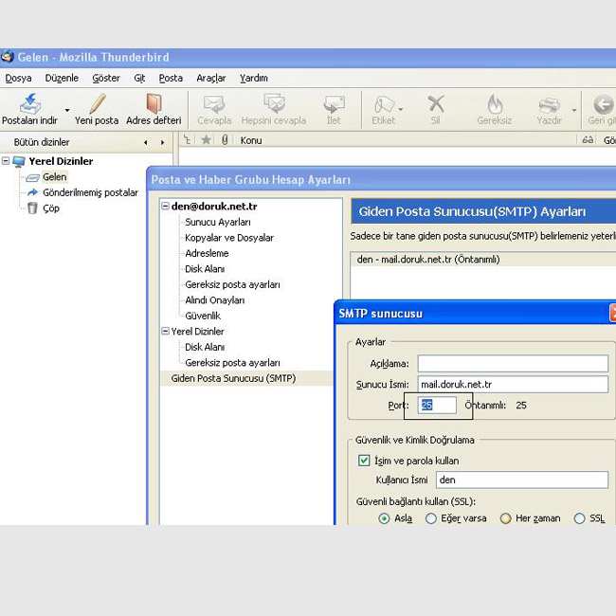Select the den - mail.doruk.net.tr server entry
This screenshot has width=616, height=616.
pyautogui.click(x=428, y=260)
